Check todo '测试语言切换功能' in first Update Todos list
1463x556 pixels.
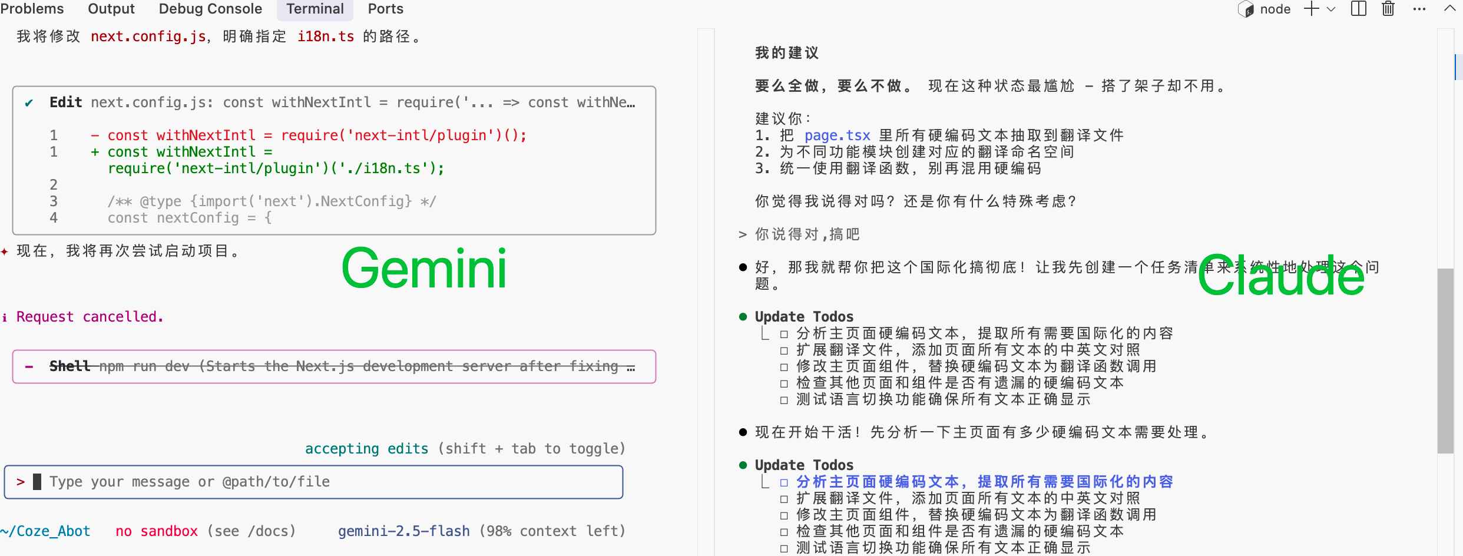783,400
